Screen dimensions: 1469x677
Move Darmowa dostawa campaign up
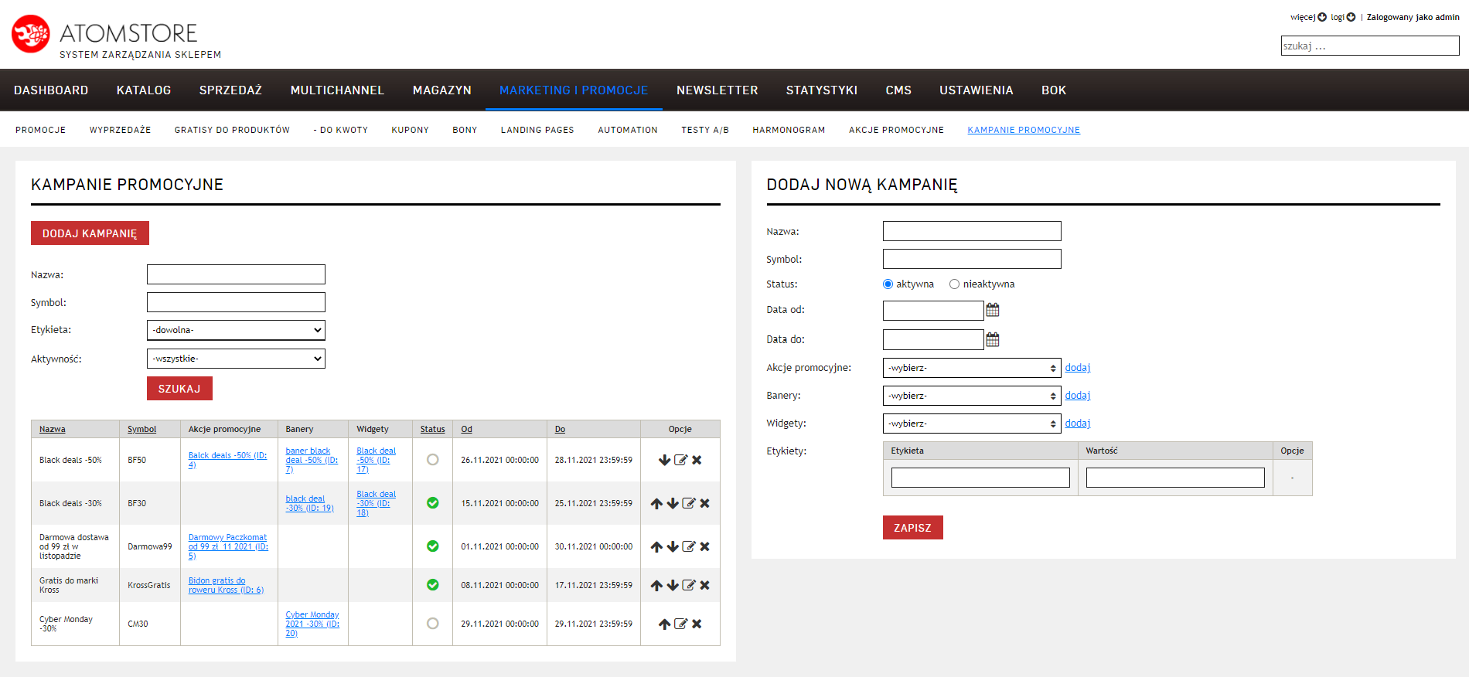(x=656, y=546)
